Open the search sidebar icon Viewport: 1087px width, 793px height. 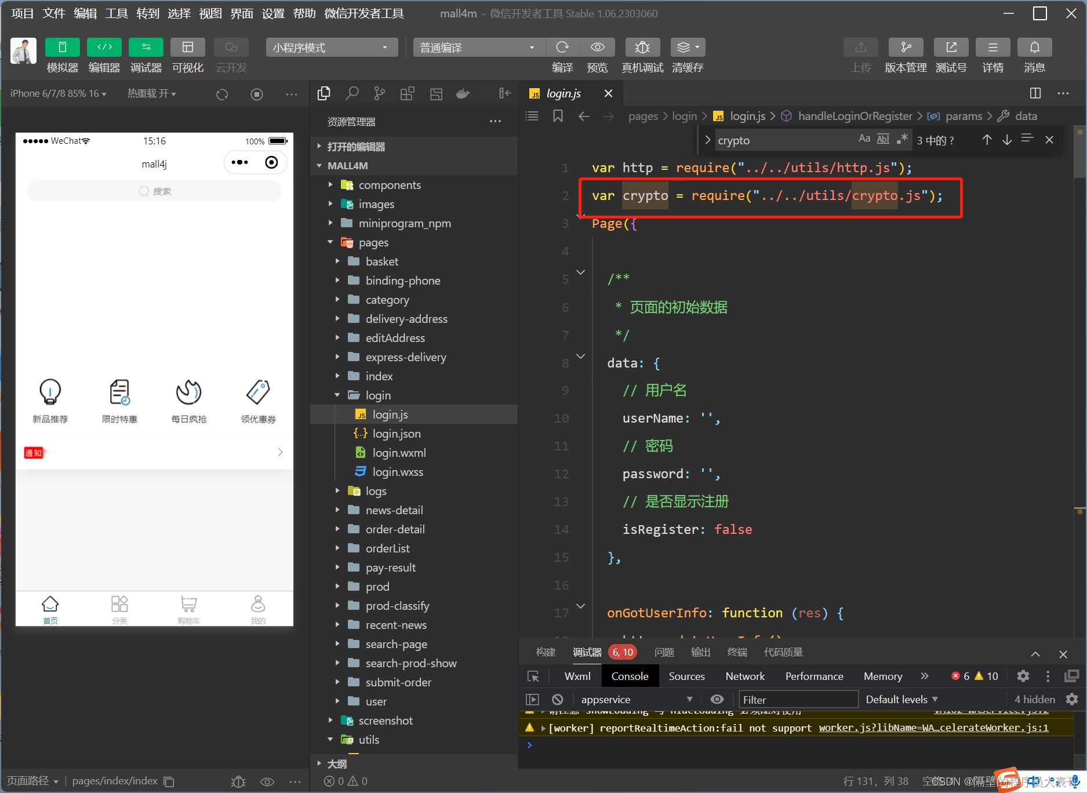(352, 93)
